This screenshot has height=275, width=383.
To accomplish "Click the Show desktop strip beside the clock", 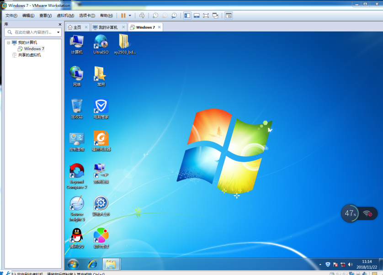I will point(380,264).
